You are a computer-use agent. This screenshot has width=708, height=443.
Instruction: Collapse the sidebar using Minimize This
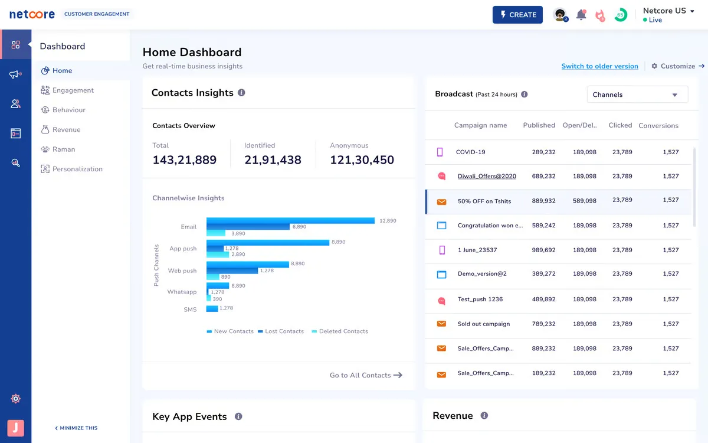point(76,428)
